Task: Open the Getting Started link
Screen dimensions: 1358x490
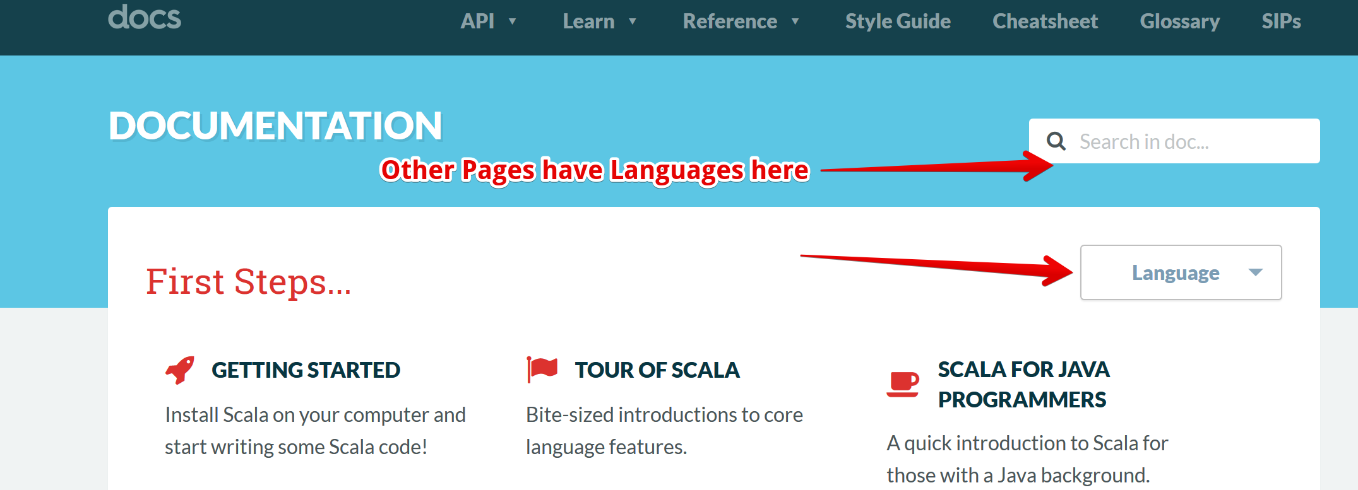Action: 306,370
